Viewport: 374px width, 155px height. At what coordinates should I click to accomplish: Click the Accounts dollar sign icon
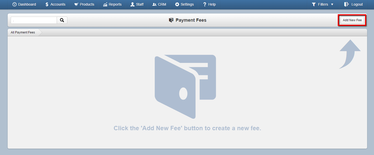[47, 4]
